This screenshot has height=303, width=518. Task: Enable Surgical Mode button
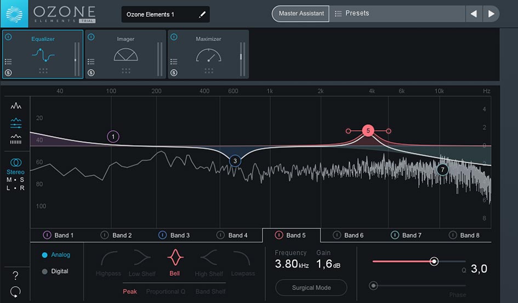[311, 288]
